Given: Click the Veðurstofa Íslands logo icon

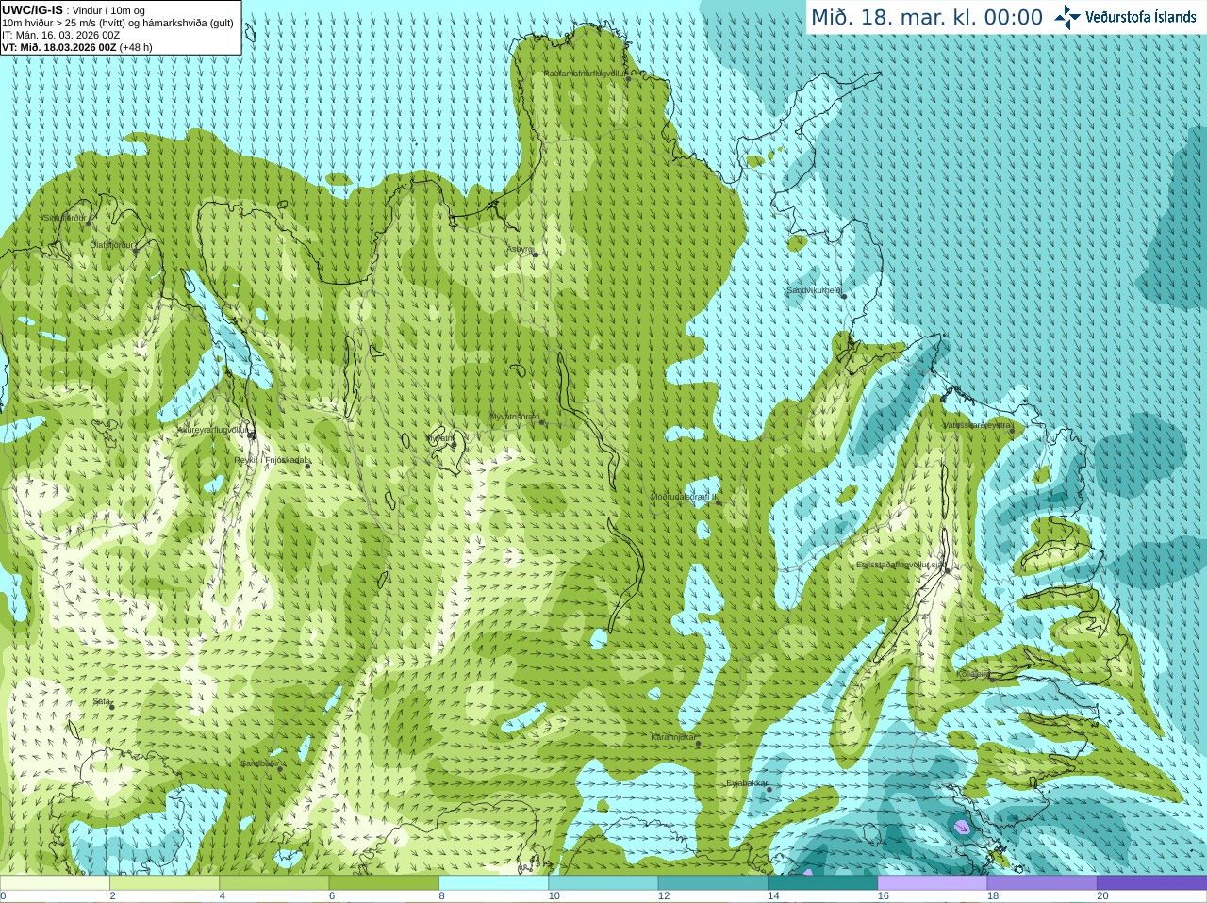Looking at the screenshot, I should click(x=1066, y=17).
